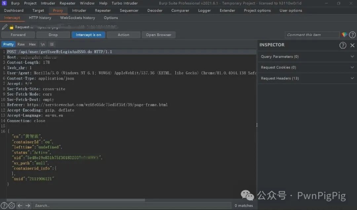The image size is (357, 210).
Task: Switch to Hex view
Action: click(x=32, y=44)
